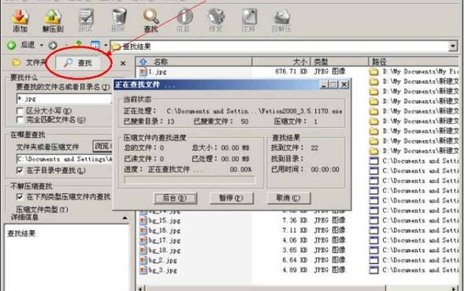Sort list by 类型 column header
The image size is (465, 291).
[339, 62]
